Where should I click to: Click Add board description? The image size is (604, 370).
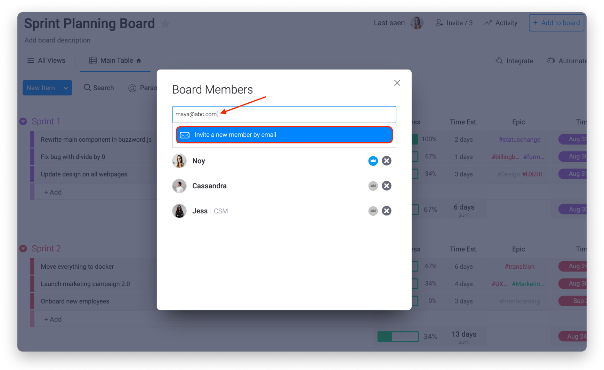click(x=57, y=40)
